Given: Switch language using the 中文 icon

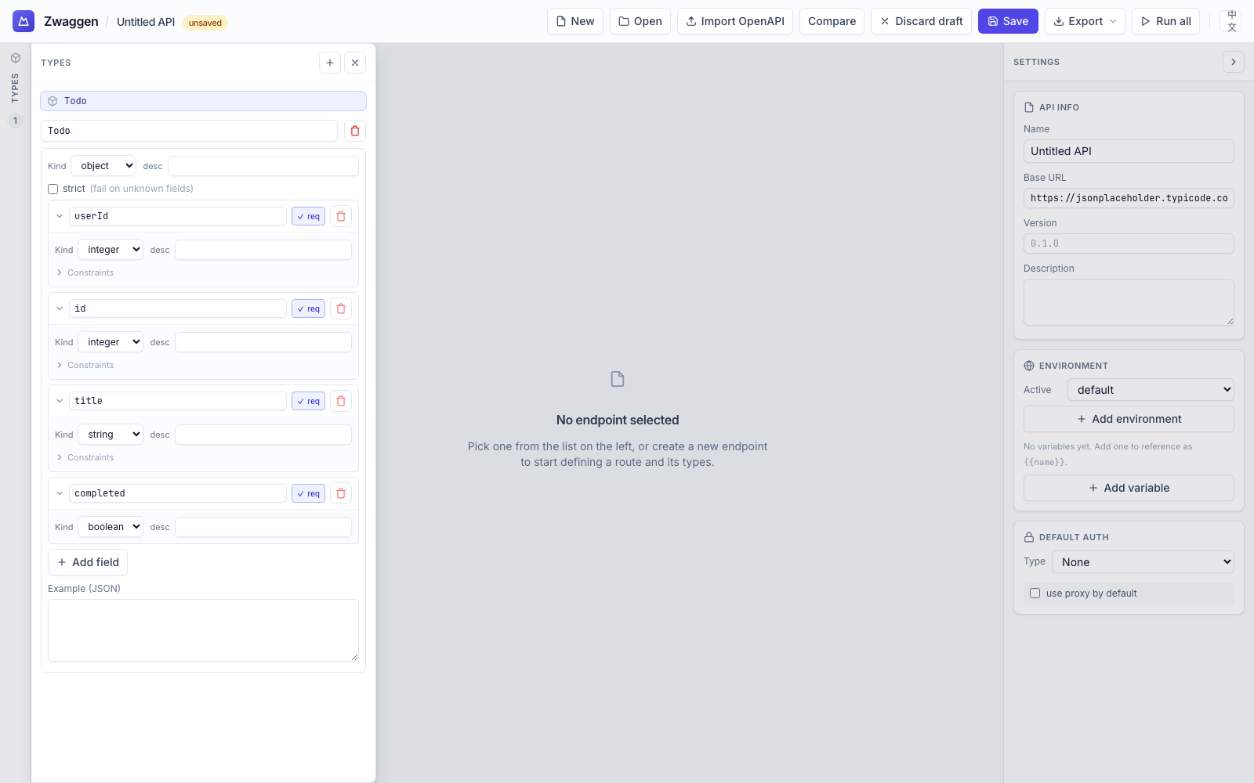Looking at the screenshot, I should click(1231, 20).
